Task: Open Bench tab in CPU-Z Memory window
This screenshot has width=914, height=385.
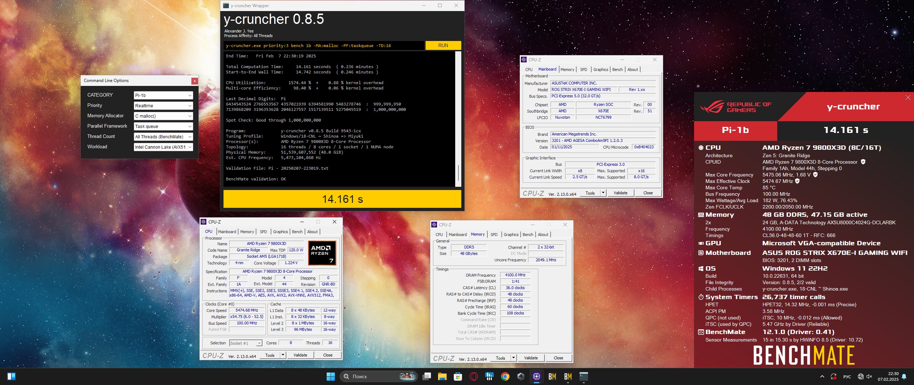Action: pos(528,235)
